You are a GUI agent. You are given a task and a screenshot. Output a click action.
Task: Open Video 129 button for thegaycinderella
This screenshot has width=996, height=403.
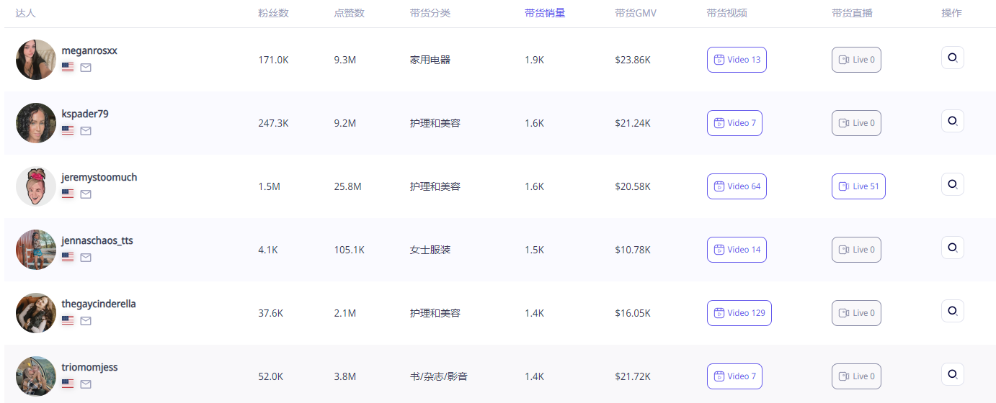point(739,313)
